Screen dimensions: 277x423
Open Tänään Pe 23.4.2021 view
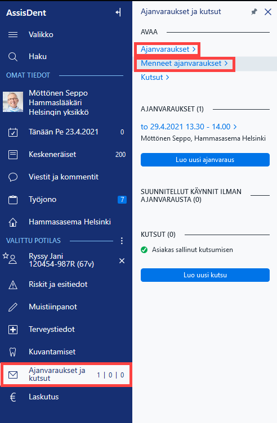pyautogui.click(x=64, y=132)
